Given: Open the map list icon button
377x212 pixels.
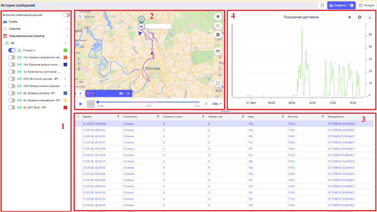Looking at the screenshot, I should [218, 26].
